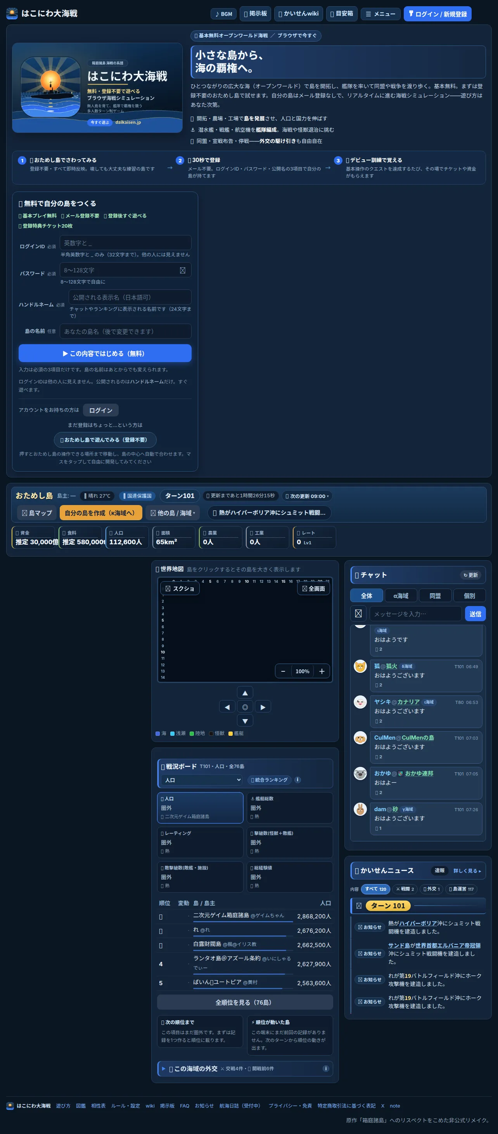Open かいせんwiki from the header
The width and height of the screenshot is (498, 1134).
(x=298, y=14)
